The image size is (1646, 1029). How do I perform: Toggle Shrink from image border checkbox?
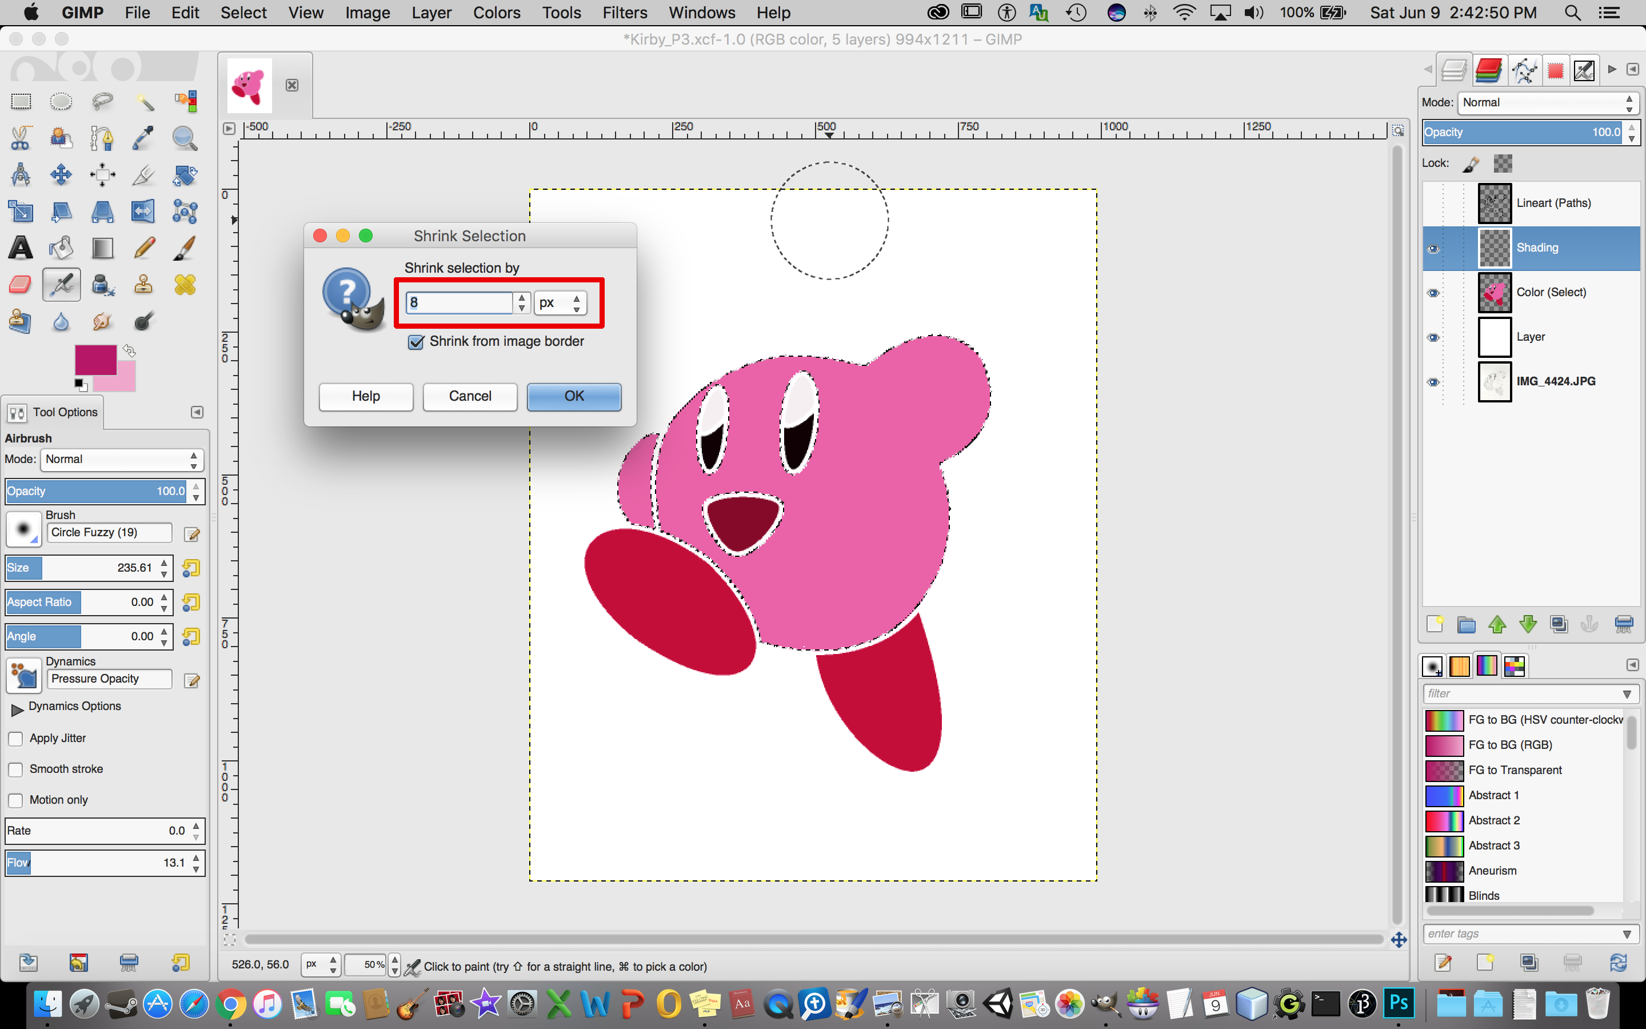(416, 342)
